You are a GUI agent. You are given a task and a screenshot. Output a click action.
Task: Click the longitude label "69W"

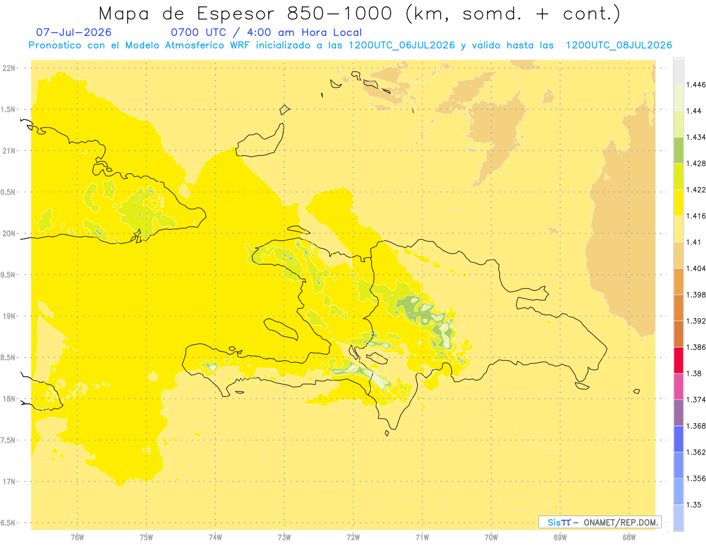tap(560, 537)
